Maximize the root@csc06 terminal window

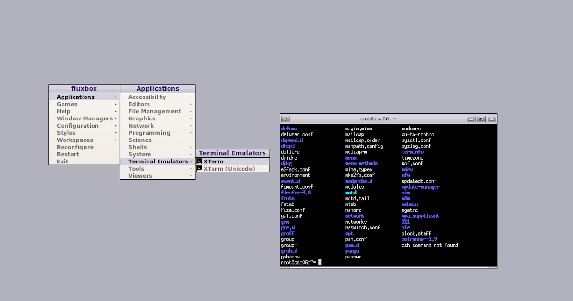pyautogui.click(x=481, y=119)
